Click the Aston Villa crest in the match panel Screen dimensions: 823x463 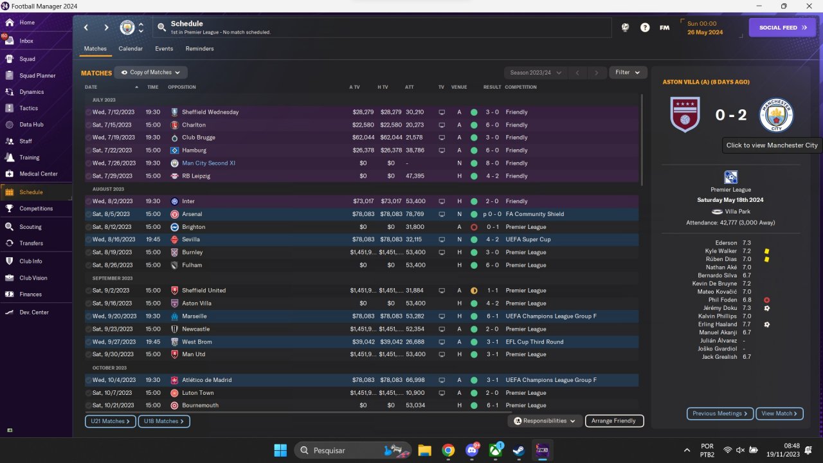point(685,114)
